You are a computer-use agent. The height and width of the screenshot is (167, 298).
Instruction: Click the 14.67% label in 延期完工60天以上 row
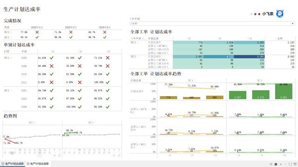pos(215,148)
